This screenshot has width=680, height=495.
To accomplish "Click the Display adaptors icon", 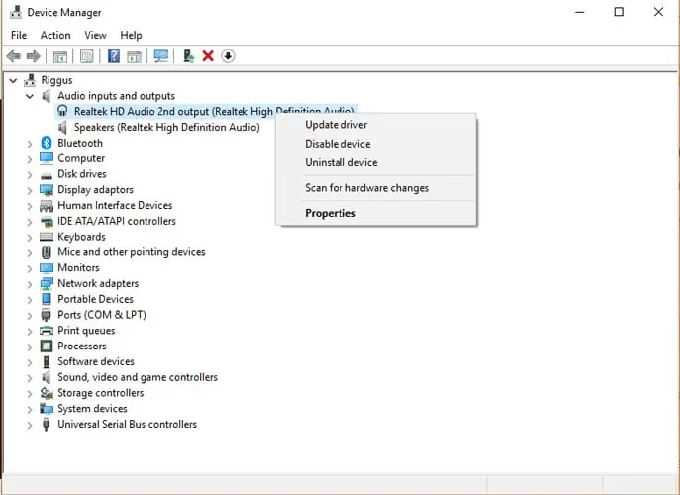I will coord(46,190).
